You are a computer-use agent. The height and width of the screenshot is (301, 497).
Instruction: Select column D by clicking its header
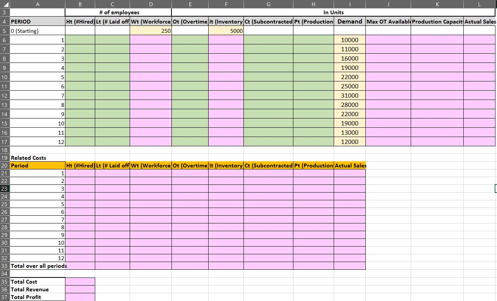point(151,4)
